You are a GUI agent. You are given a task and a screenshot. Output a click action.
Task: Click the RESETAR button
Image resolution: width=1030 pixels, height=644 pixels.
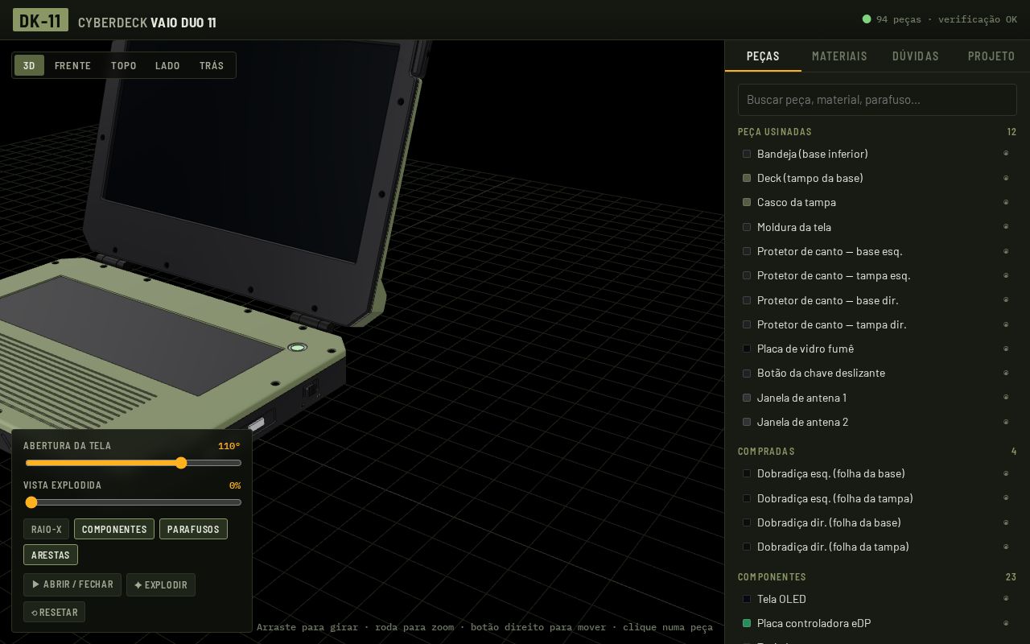click(x=54, y=612)
